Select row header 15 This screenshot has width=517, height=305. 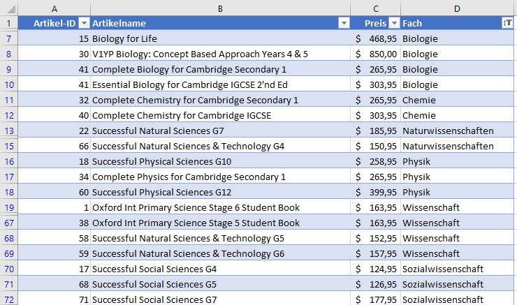[x=9, y=146]
